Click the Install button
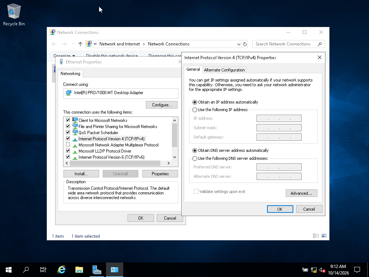 81,174
